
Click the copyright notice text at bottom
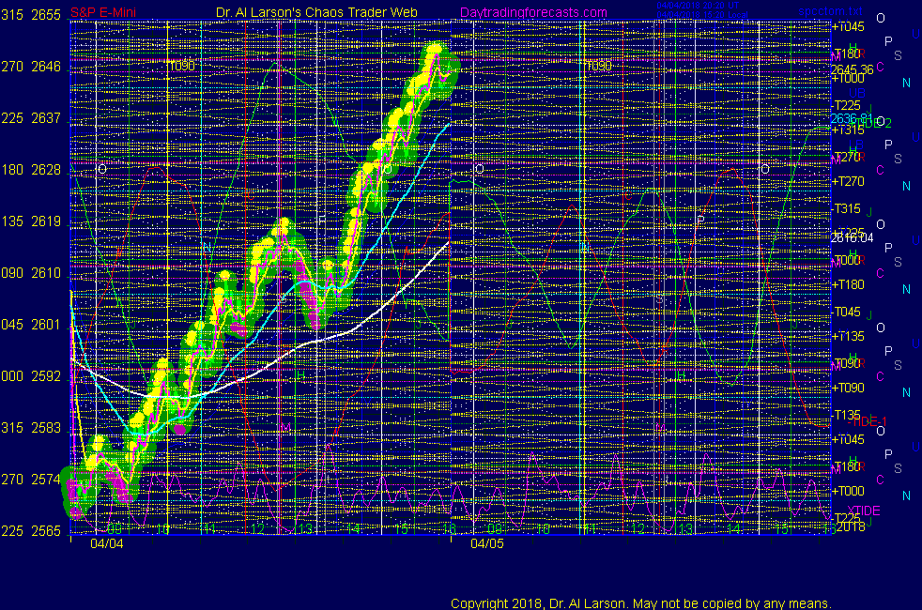click(x=640, y=602)
